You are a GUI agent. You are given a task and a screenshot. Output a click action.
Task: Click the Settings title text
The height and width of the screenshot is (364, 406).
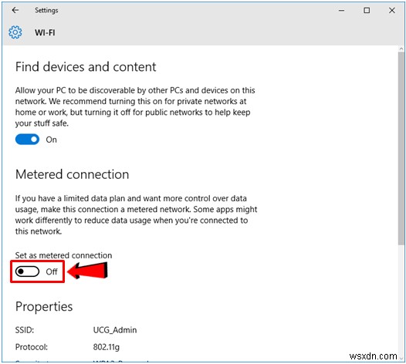click(x=46, y=10)
